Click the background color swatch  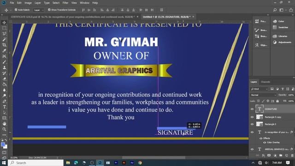[6, 147]
